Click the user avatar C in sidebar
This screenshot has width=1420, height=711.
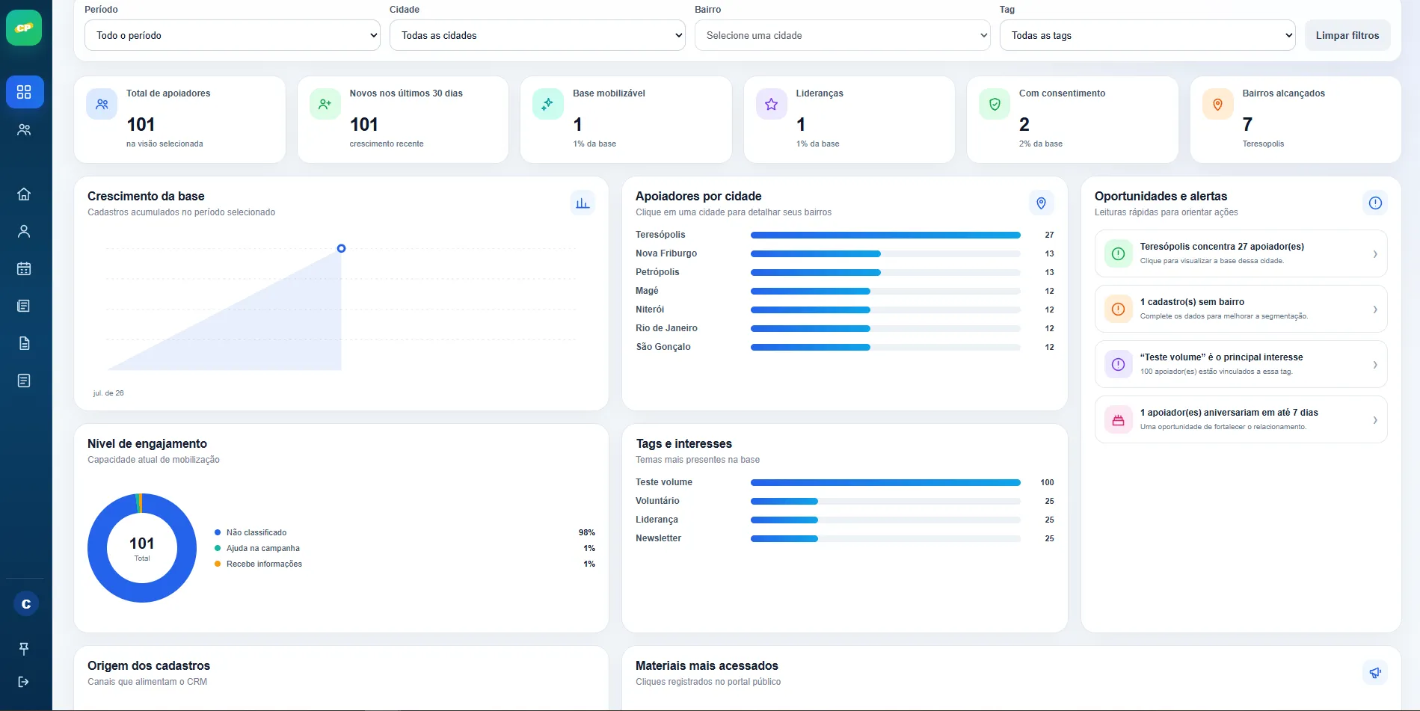point(26,603)
